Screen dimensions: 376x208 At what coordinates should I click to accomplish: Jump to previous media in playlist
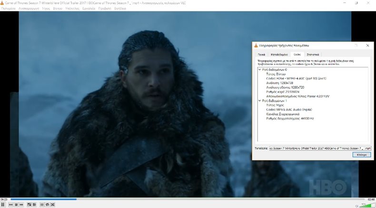[x=11, y=205]
